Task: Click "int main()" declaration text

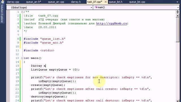Action: pos(33,58)
